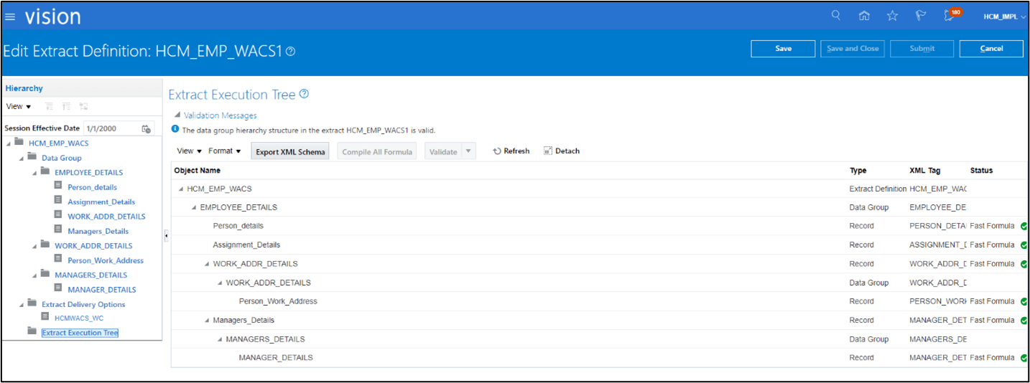Select Extract Execution Tree node in Hierarchy

(x=80, y=333)
